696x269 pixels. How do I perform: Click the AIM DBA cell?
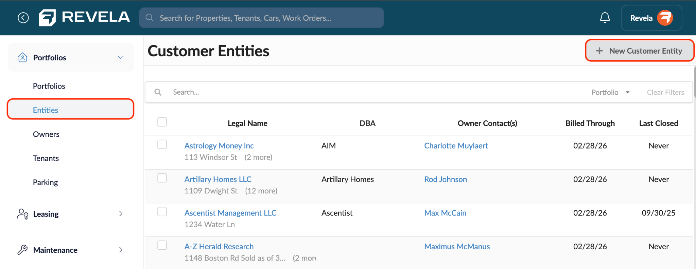(329, 146)
